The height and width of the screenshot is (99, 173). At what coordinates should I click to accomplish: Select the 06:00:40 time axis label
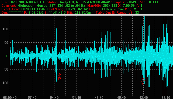10,97
